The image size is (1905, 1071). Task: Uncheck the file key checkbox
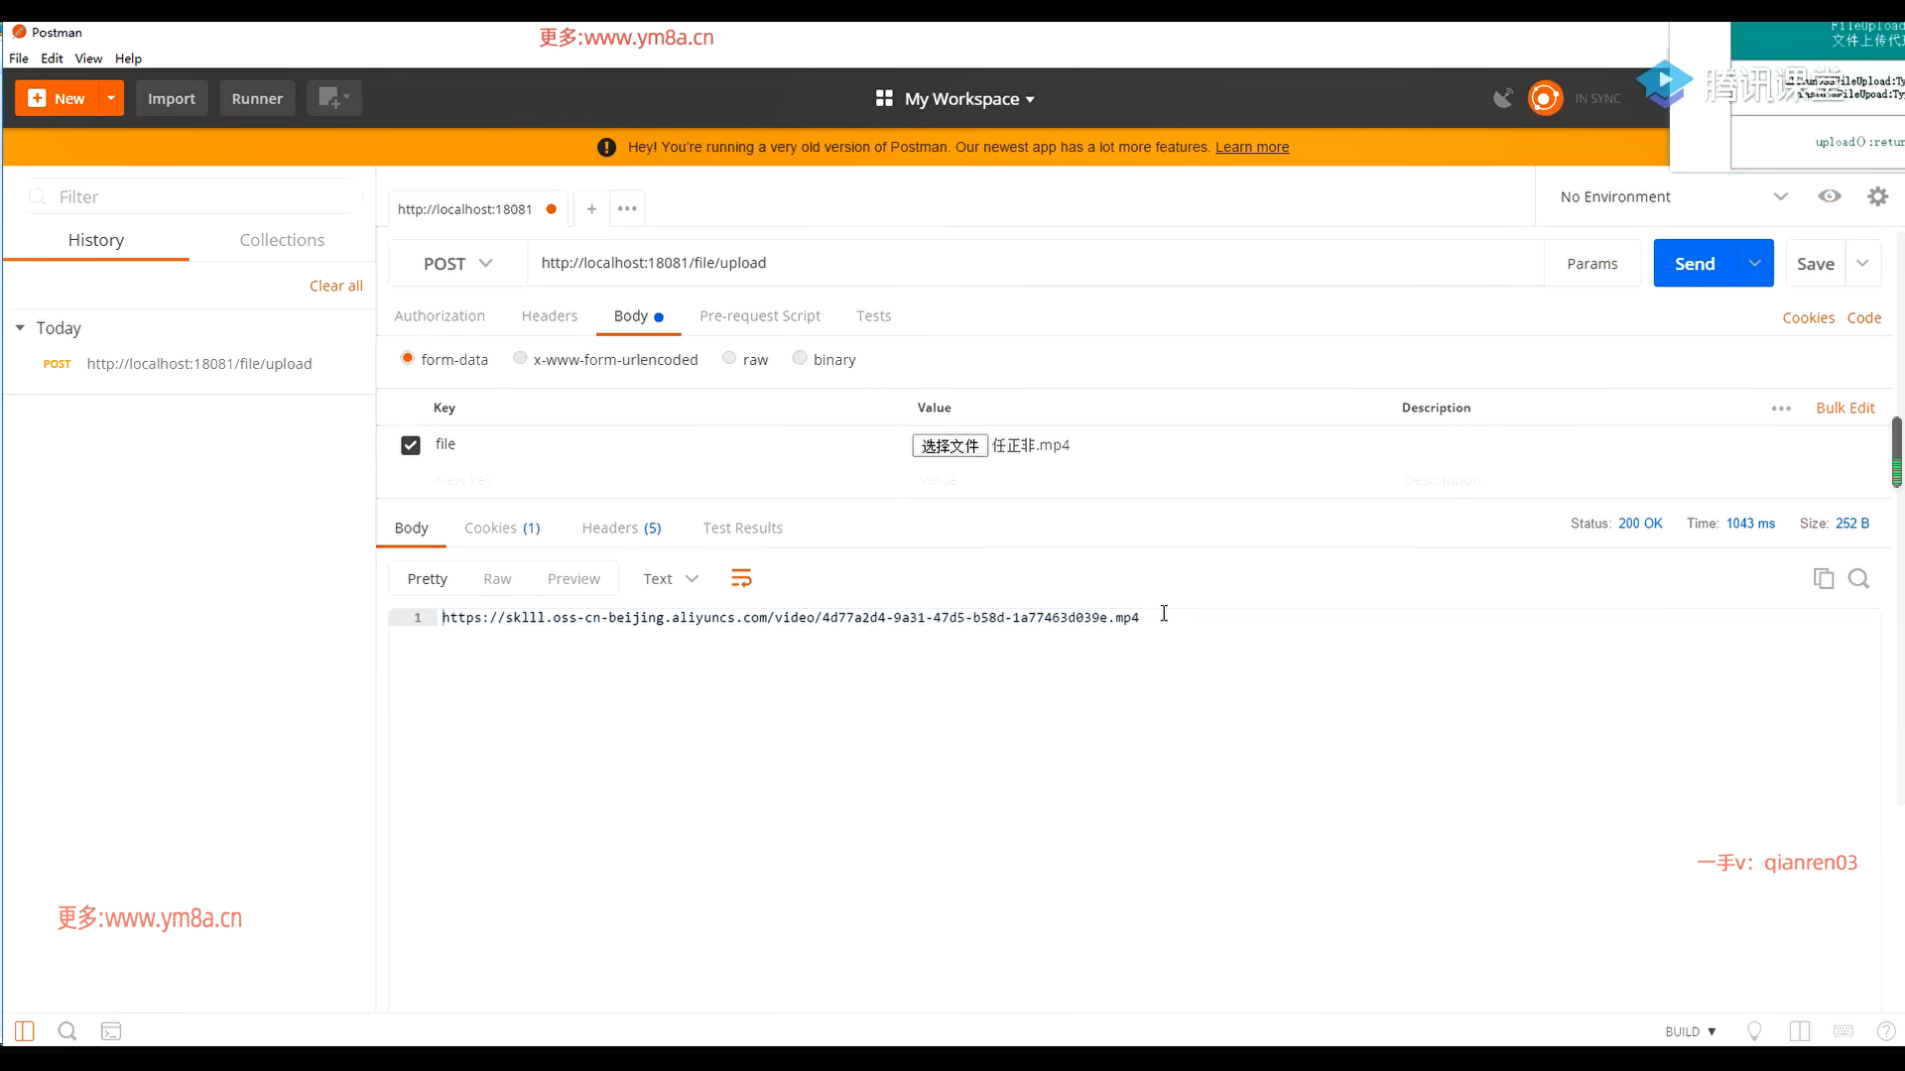pos(411,445)
